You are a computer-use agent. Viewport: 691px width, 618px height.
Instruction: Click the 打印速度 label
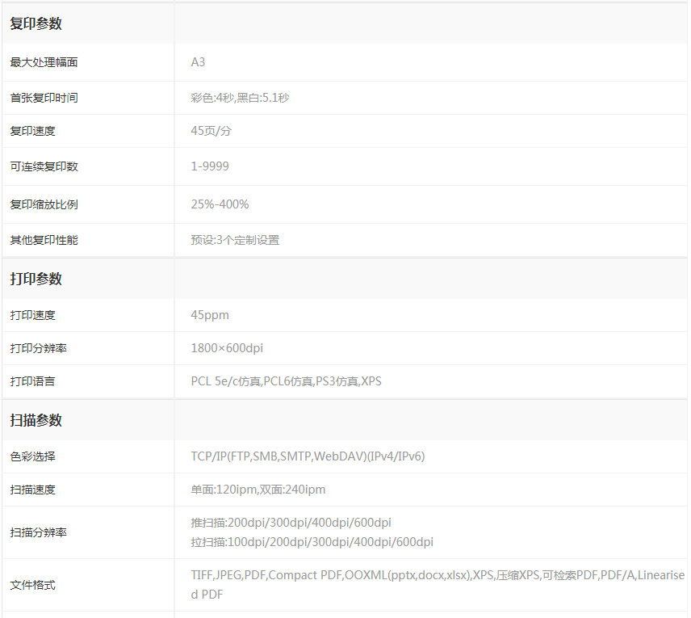point(32,315)
